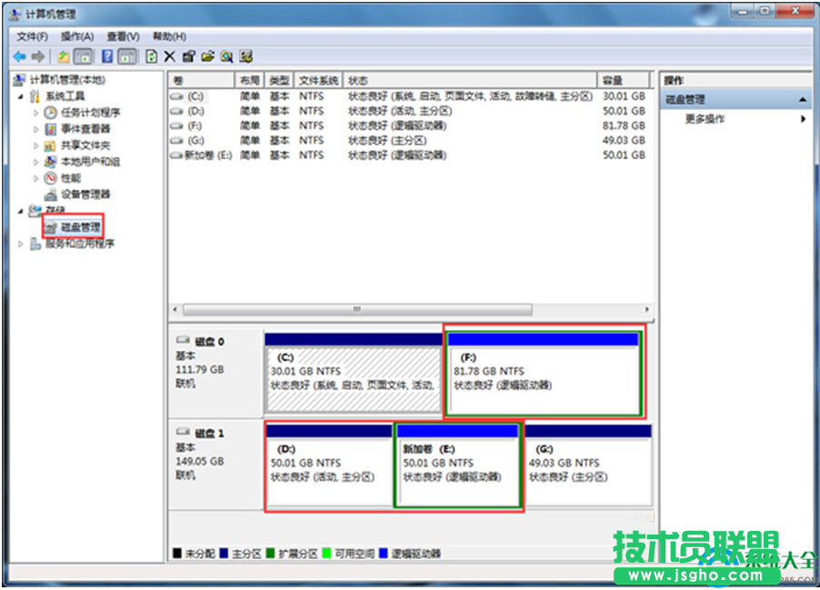Select volume (C:) in the volume list
Image resolution: width=820 pixels, height=590 pixels.
[x=196, y=95]
